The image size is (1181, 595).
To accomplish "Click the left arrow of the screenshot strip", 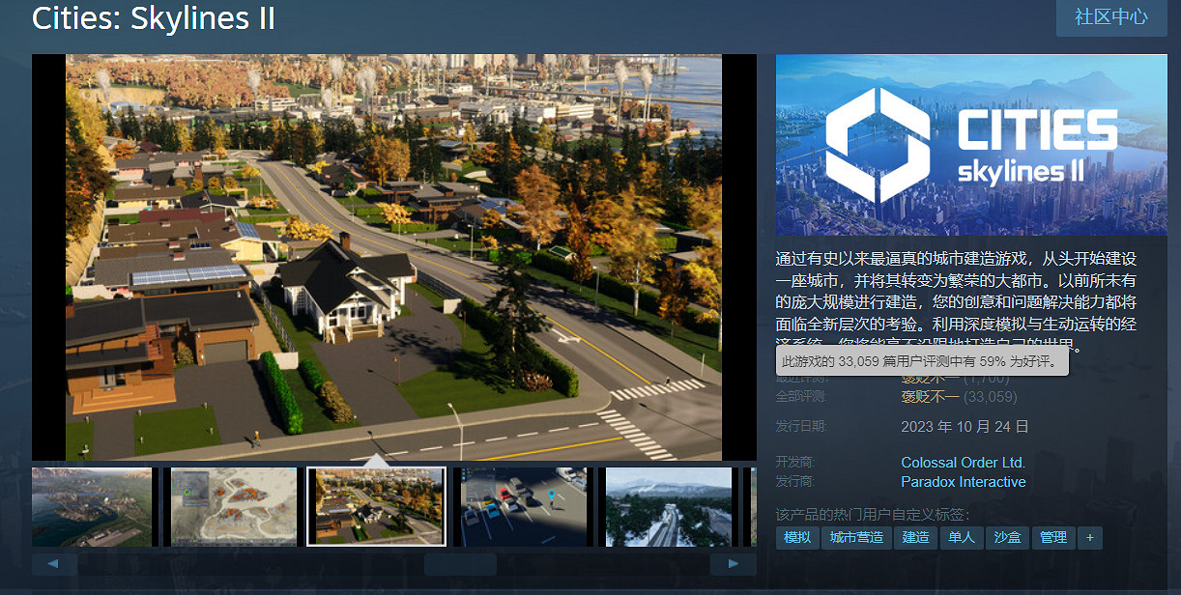I will coord(54,564).
